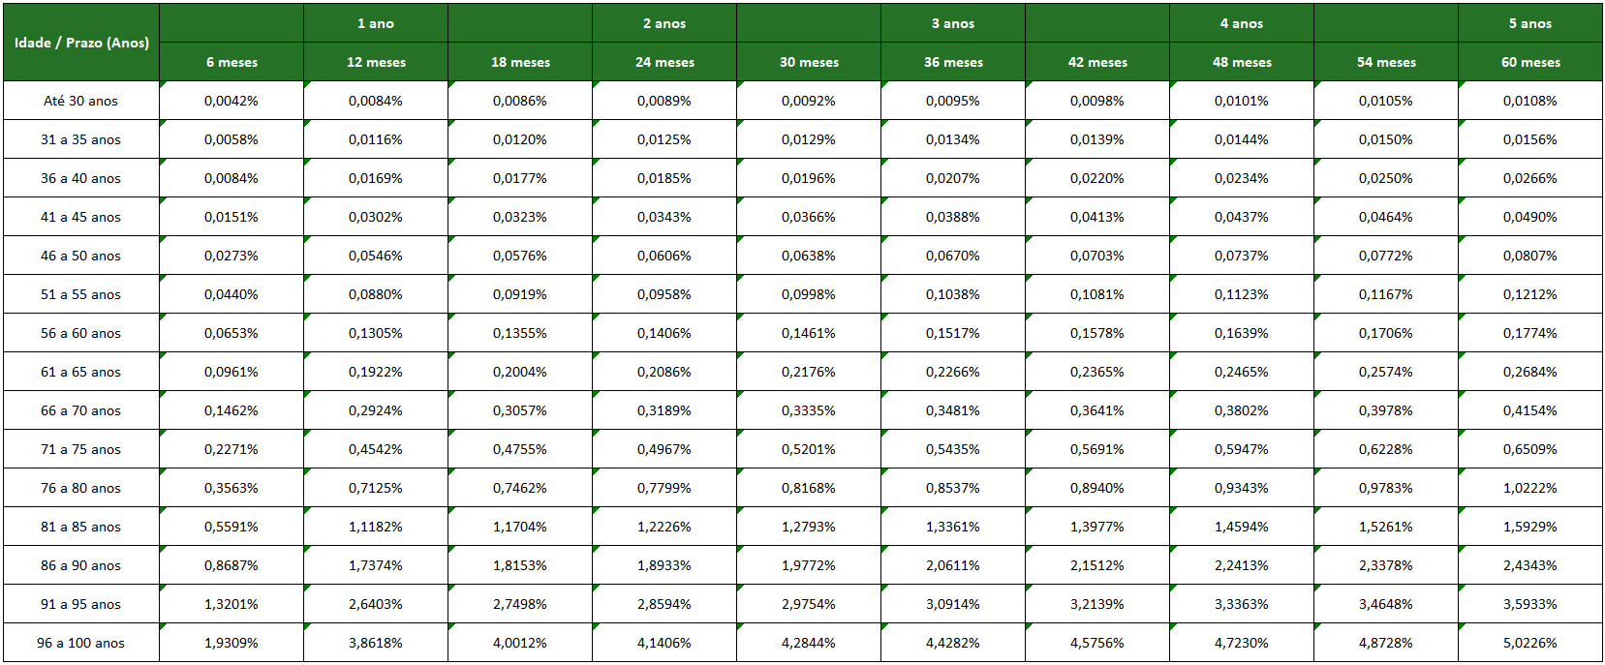Click the cell containing 0,0042%

(x=231, y=101)
